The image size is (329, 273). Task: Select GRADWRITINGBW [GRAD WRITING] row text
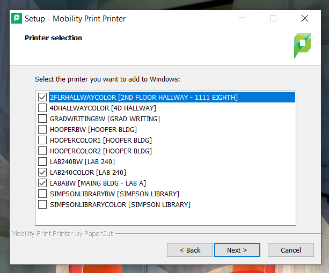[x=105, y=119]
